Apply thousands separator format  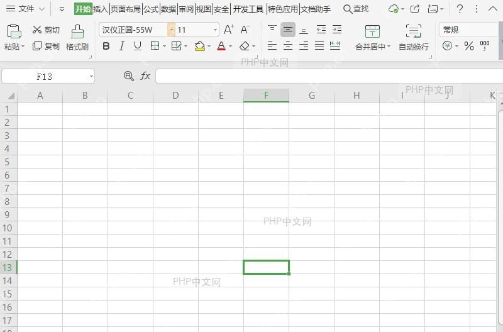pos(484,45)
